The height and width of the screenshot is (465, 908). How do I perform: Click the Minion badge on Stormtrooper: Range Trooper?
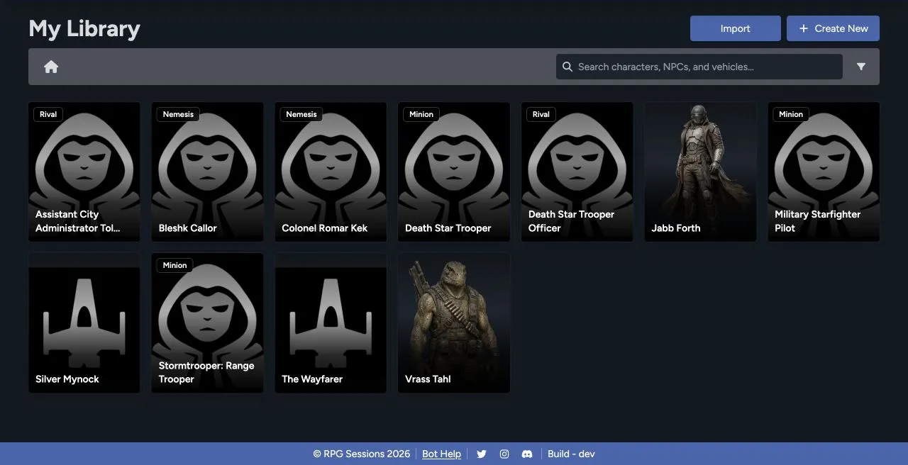175,265
